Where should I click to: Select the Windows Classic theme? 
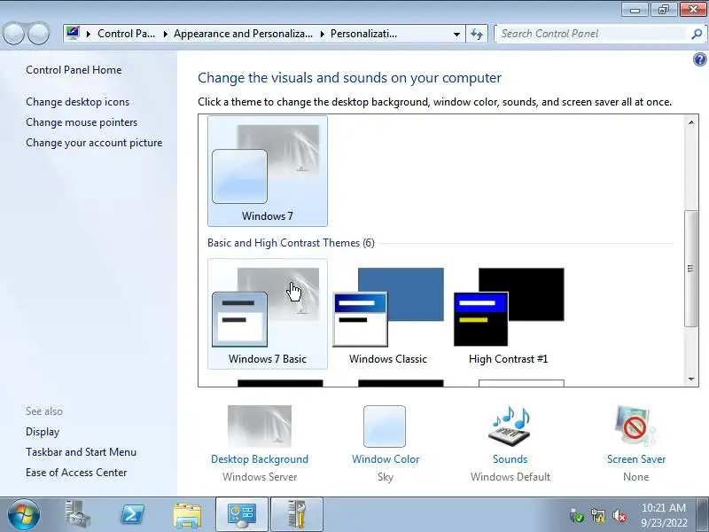pyautogui.click(x=388, y=314)
